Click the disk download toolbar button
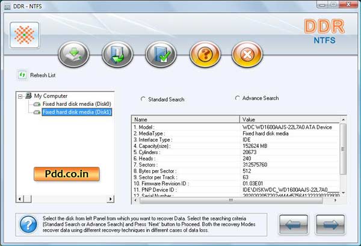 [73, 55]
